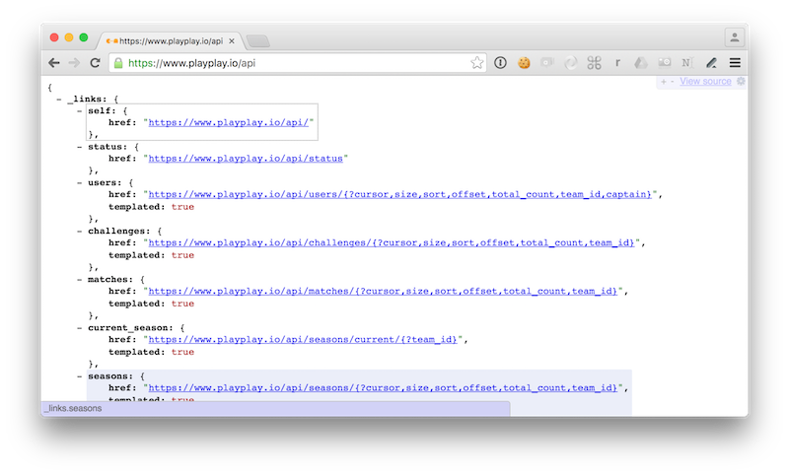
Task: Go back with the browser back arrow
Action: (x=54, y=63)
